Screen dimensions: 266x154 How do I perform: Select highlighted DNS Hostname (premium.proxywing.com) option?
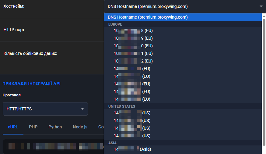tap(183, 17)
